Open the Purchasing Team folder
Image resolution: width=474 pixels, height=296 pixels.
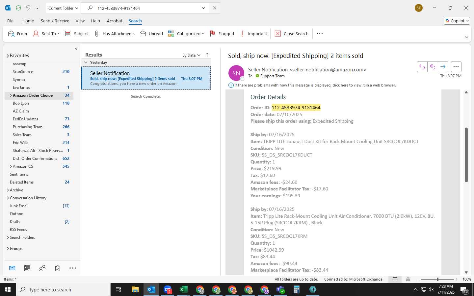(27, 127)
